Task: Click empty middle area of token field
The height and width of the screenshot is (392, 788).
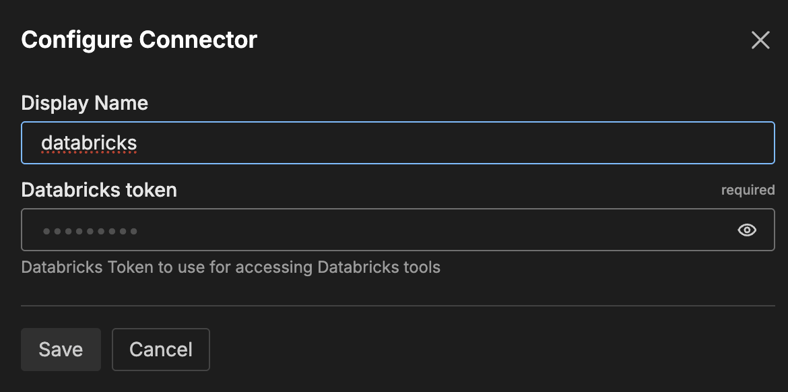Action: coord(404,230)
